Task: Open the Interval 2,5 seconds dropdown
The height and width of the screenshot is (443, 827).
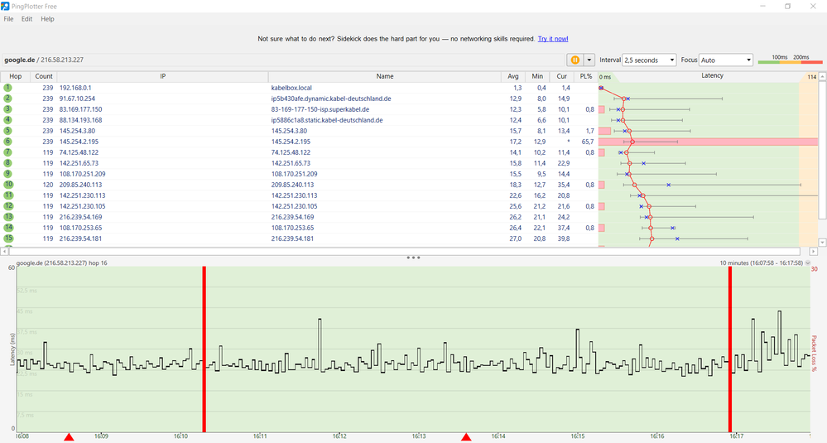Action: 649,60
